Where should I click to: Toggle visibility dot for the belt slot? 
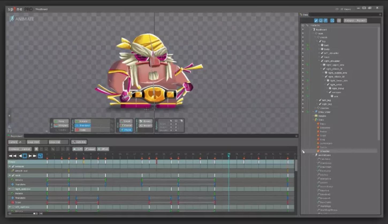click(x=303, y=45)
